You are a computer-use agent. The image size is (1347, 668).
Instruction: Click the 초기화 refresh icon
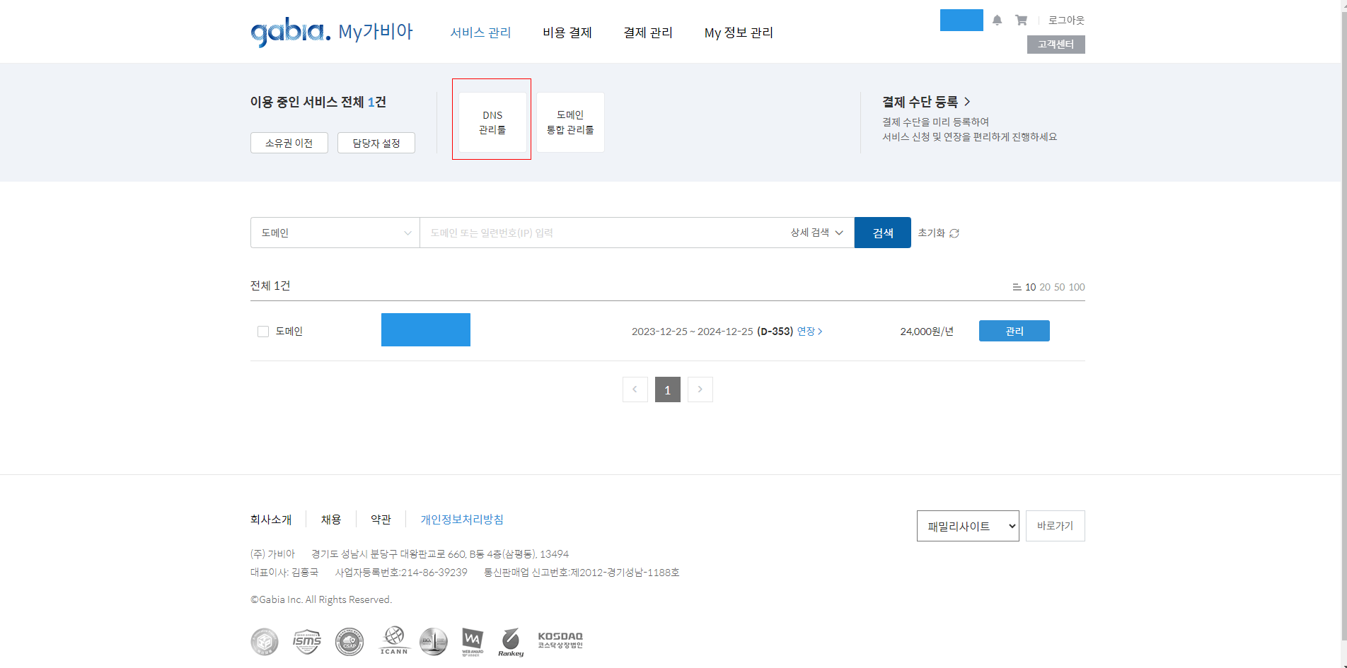955,233
